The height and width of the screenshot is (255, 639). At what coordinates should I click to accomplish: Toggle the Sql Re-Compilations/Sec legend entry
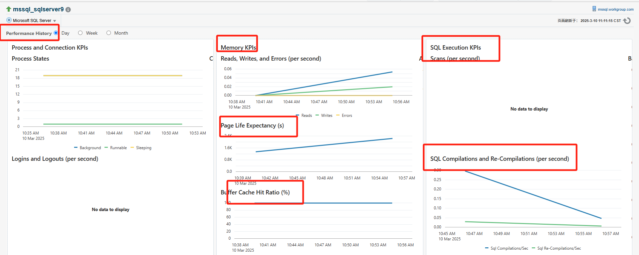[x=557, y=248]
